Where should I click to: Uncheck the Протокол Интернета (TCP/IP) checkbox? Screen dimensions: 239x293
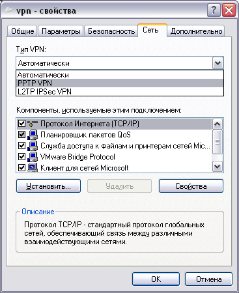pyautogui.click(x=21, y=124)
